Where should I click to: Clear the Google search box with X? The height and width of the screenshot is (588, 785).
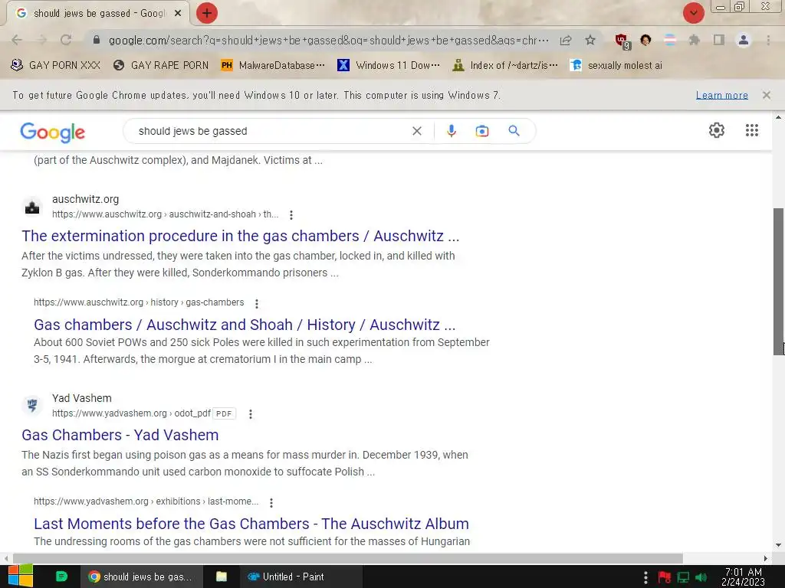click(416, 131)
